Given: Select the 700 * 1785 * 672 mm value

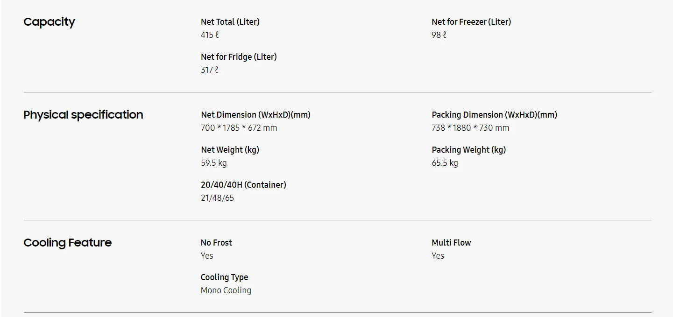Looking at the screenshot, I should coord(239,128).
